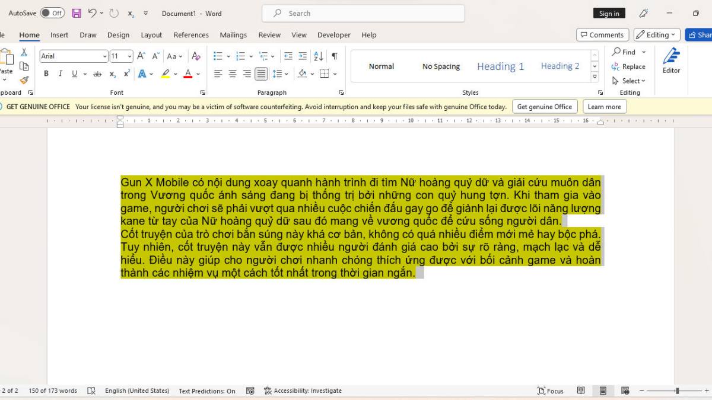The height and width of the screenshot is (400, 712).
Task: Open the Mailings tab
Action: [x=233, y=35]
